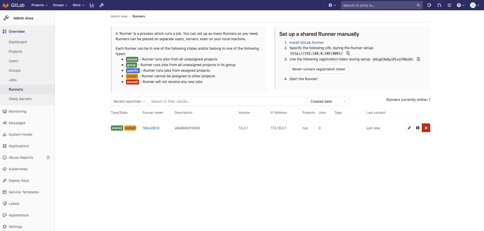Open the user avatar menu

coord(475,5)
